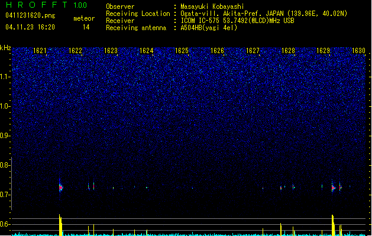This screenshot has height=236, width=372.
Task: Click the version number 1.0.0
Action: (x=80, y=5)
